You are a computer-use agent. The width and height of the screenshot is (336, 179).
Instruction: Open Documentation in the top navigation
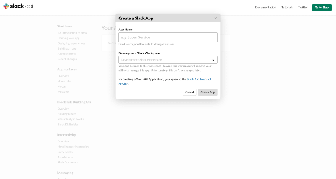265,7
